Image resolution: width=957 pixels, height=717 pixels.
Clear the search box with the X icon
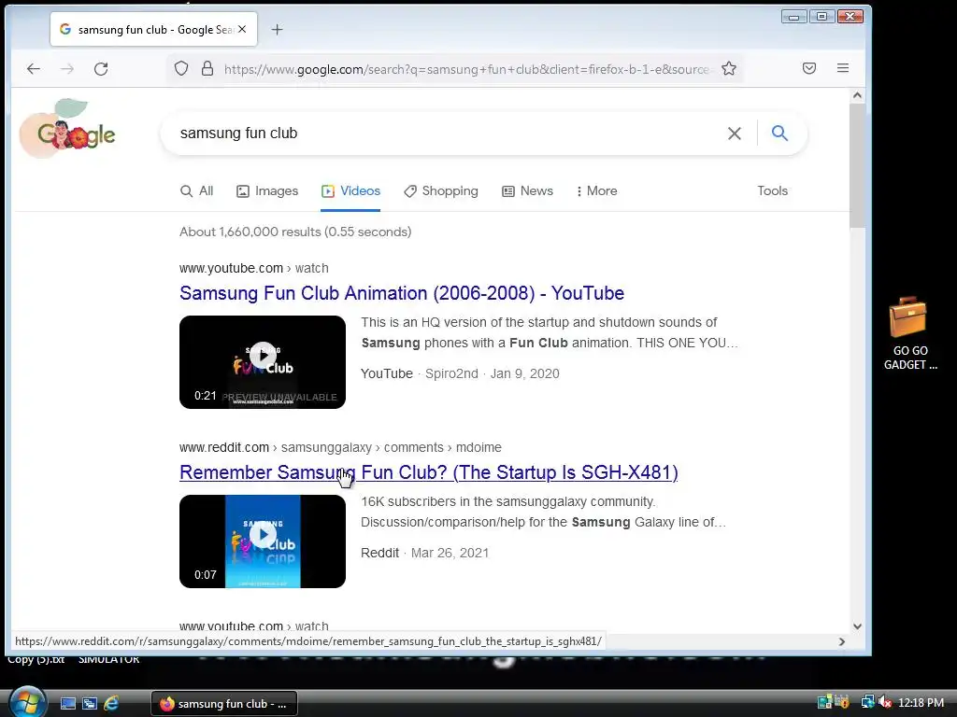(735, 134)
